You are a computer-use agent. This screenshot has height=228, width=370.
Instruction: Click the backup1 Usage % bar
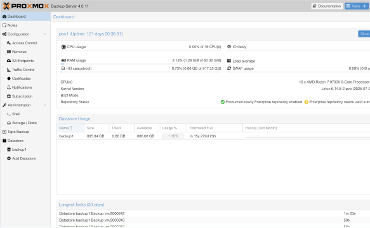pyautogui.click(x=173, y=136)
